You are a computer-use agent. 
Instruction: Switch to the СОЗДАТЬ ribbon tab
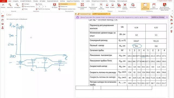(15, 1)
